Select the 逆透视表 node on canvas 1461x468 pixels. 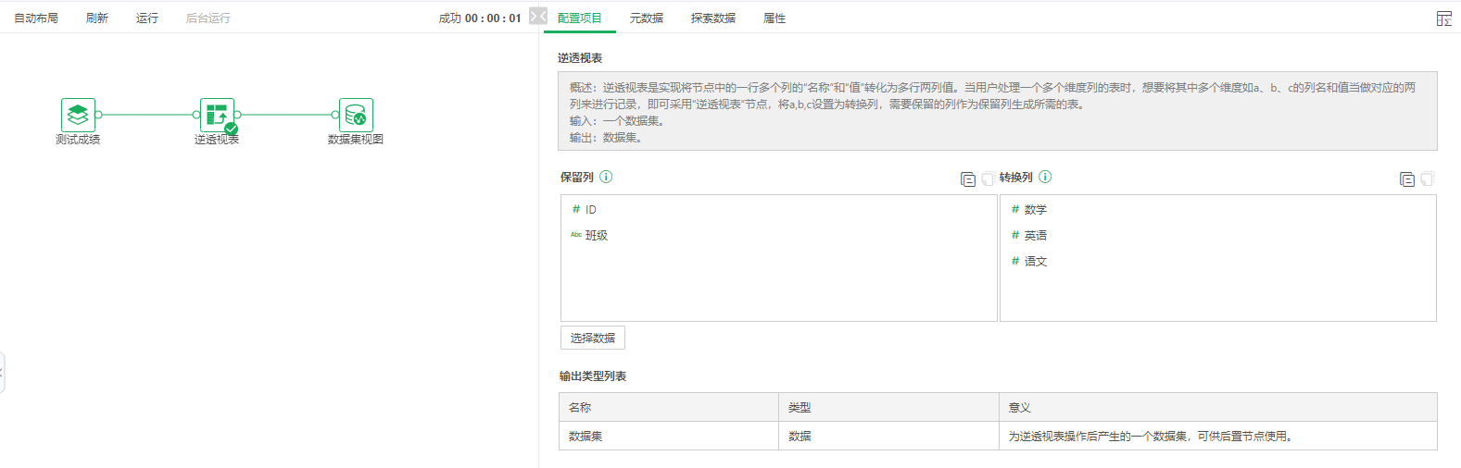coord(217,116)
